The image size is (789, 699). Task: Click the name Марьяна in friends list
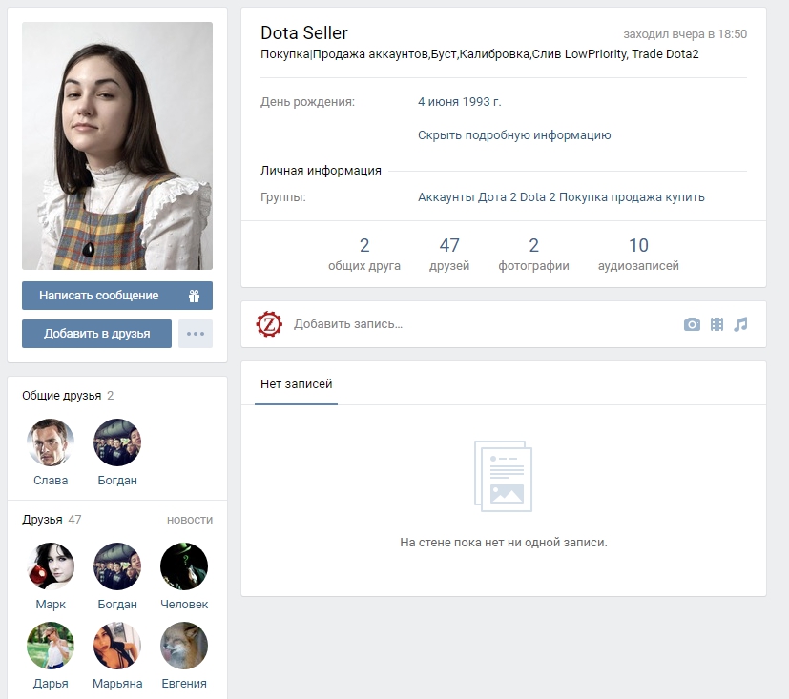[117, 684]
